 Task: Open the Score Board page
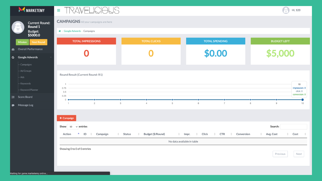[x=25, y=97]
